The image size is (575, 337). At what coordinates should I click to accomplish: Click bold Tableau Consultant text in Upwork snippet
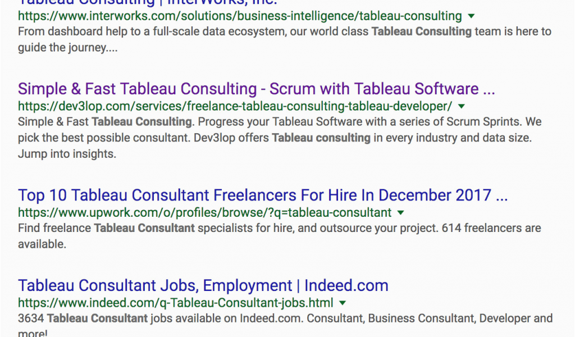point(144,228)
